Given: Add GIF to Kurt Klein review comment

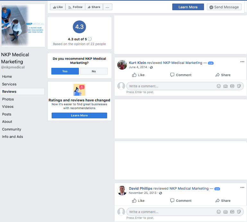Looking at the screenshot, I should [232, 86].
